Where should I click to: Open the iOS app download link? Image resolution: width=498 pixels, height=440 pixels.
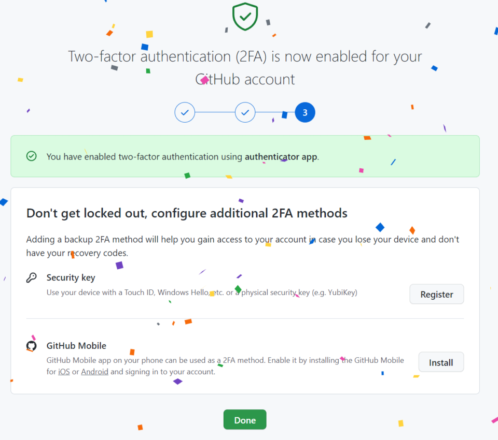[x=64, y=372]
